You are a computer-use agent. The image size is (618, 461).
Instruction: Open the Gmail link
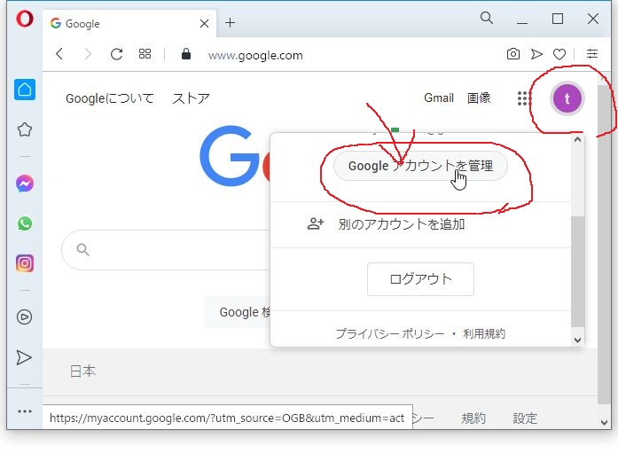[x=439, y=98]
